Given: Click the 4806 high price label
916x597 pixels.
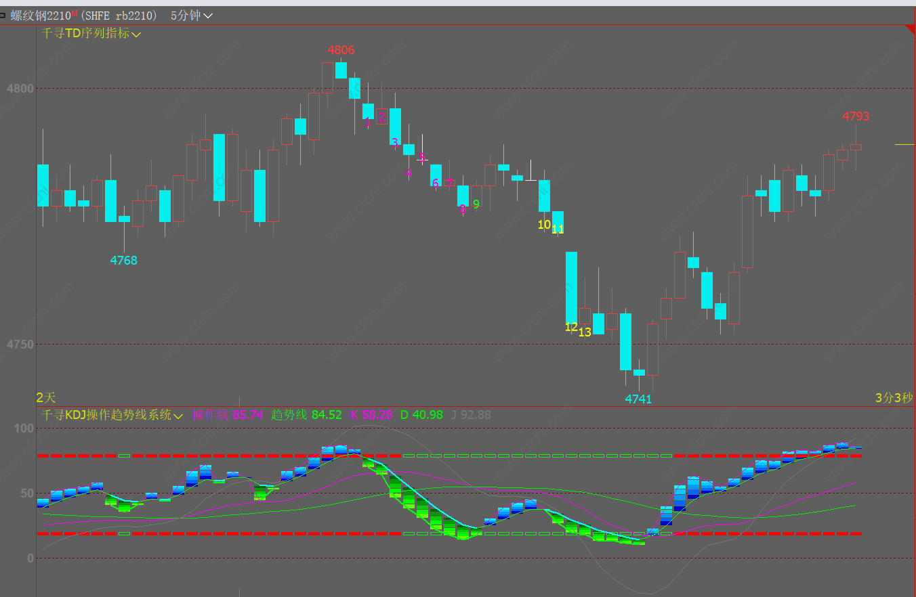Looking at the screenshot, I should pos(341,50).
